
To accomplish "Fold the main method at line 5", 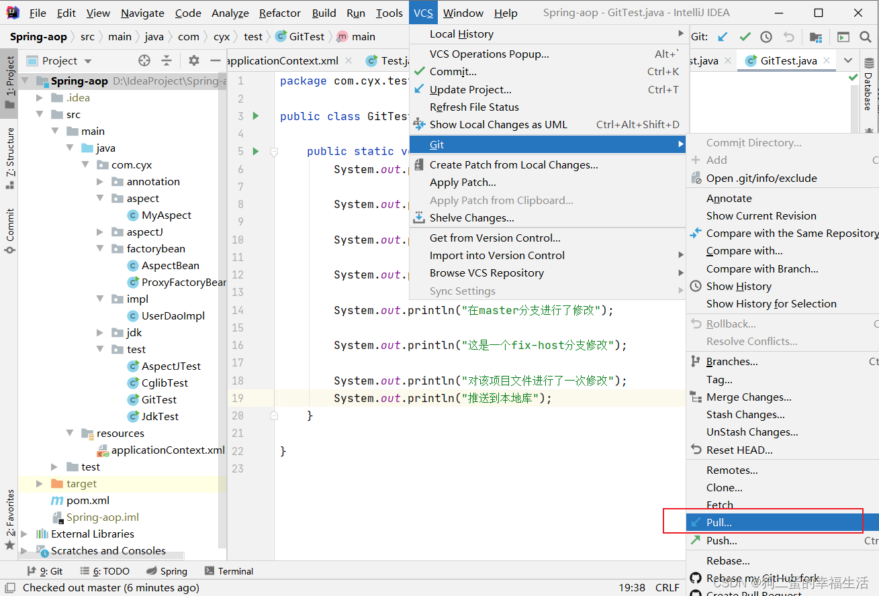I will point(273,152).
